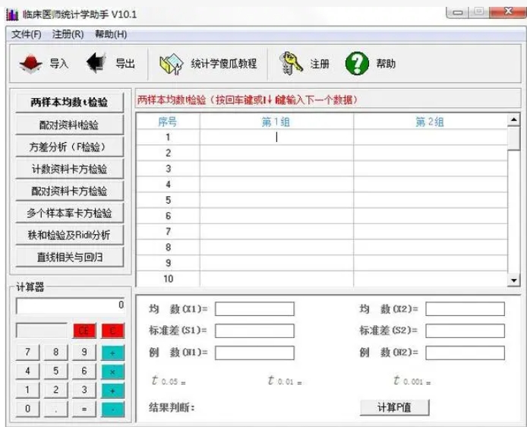Click calculator digit 2 key
The height and width of the screenshot is (427, 527).
click(x=55, y=390)
